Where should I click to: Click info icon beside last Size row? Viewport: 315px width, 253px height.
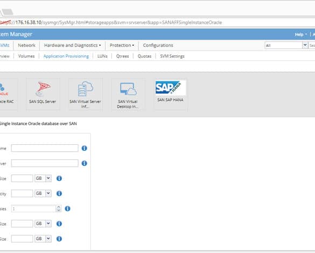pyautogui.click(x=59, y=239)
